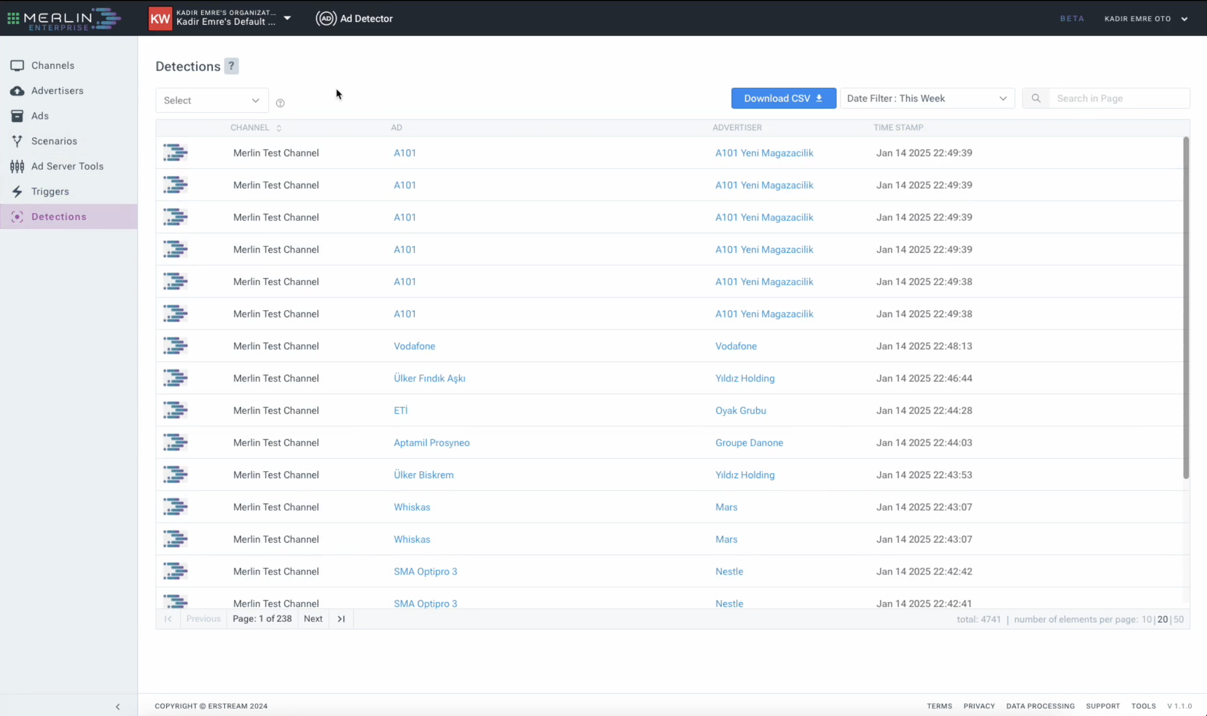
Task: Open the ETİ ad link
Action: [x=401, y=410]
